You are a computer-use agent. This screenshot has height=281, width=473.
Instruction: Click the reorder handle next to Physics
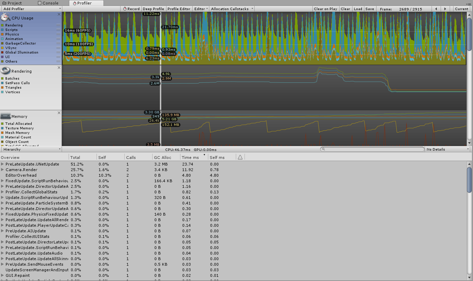tap(59, 34)
